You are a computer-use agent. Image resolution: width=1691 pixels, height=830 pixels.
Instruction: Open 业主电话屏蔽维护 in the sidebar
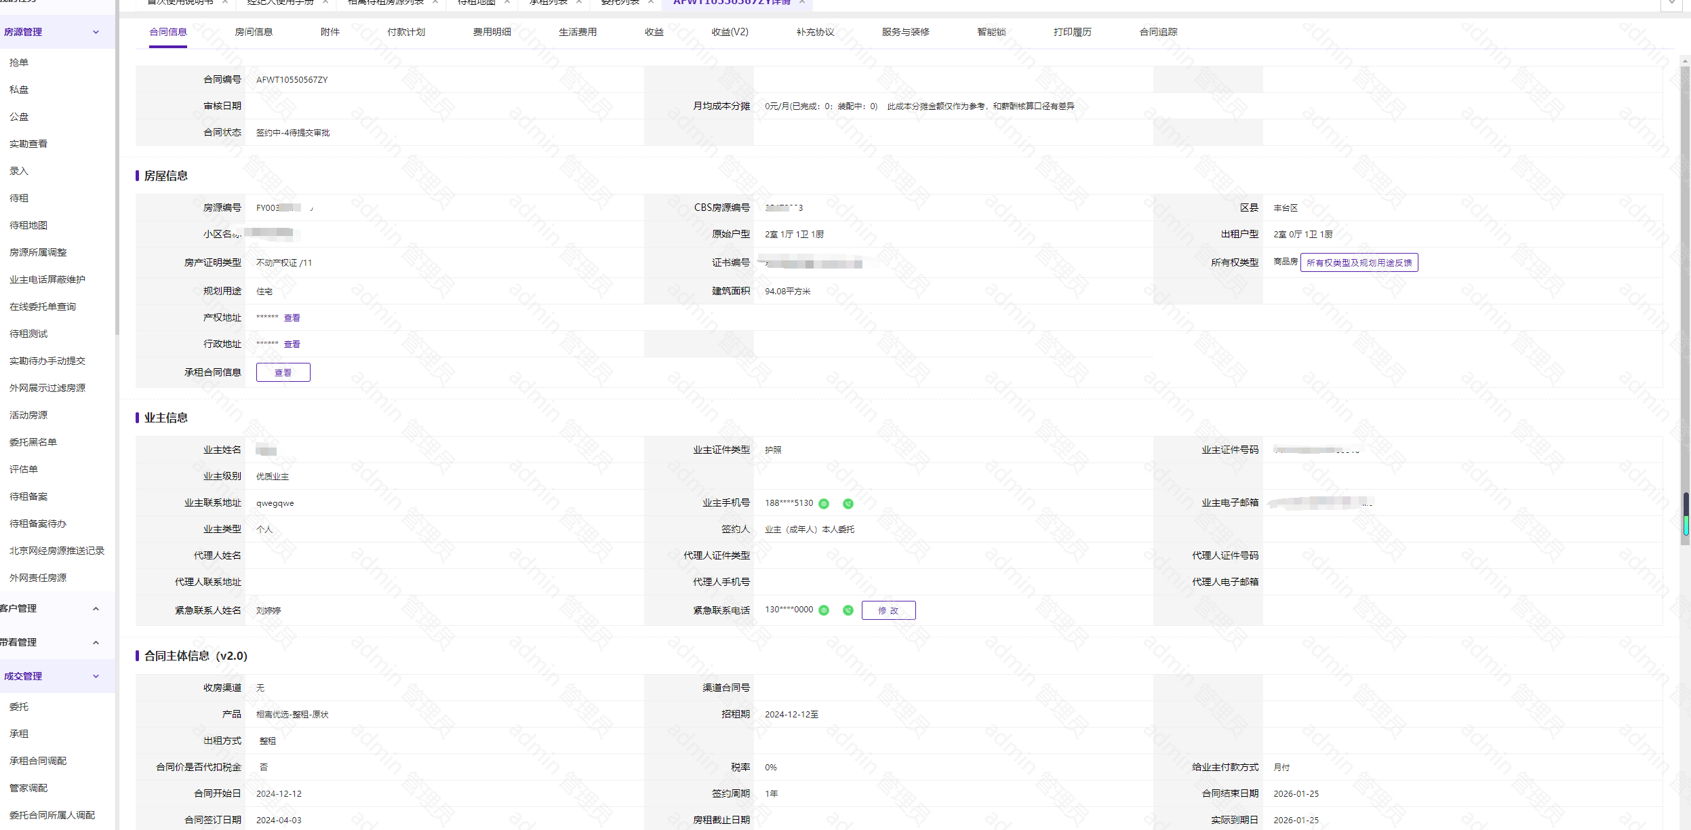point(47,279)
